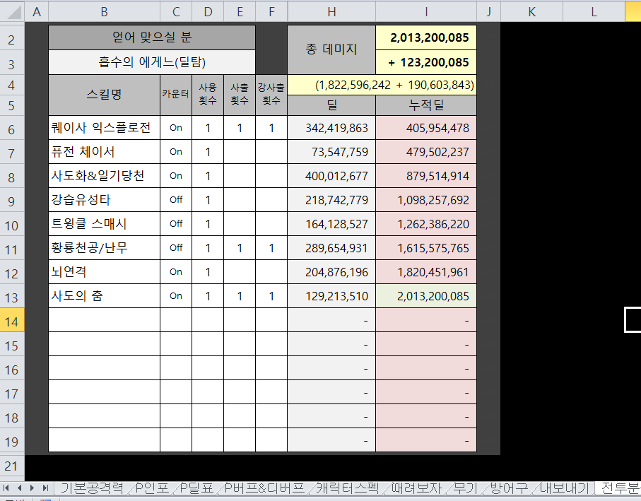Toggle counter Off cell for 강습유성타
641x501 pixels.
coord(176,200)
